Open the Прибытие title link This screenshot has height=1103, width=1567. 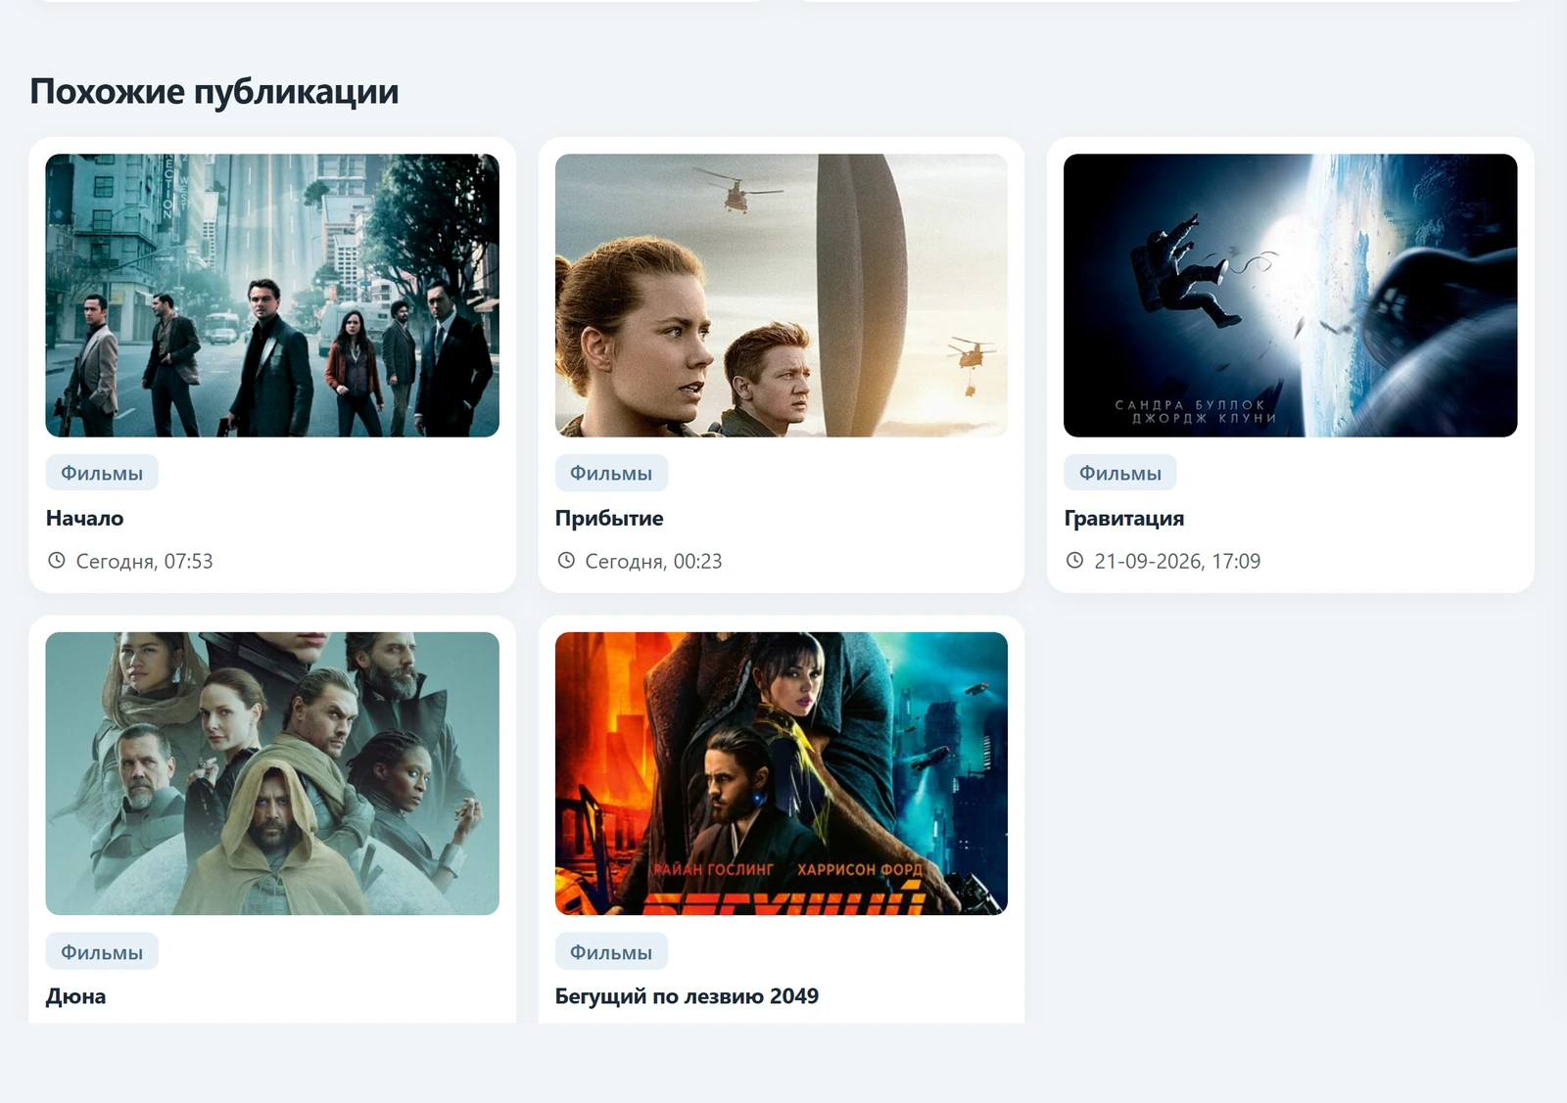click(x=609, y=518)
